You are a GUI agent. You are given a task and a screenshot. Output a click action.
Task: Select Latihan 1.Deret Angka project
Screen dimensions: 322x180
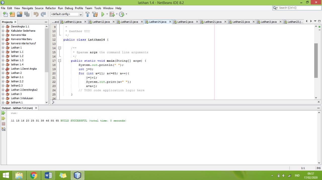point(24,69)
